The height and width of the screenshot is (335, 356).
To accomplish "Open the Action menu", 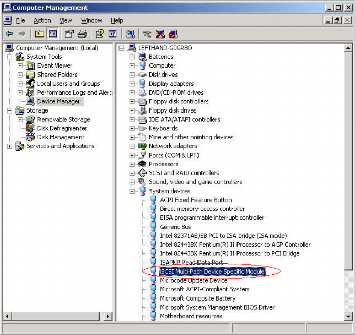I will pos(42,20).
